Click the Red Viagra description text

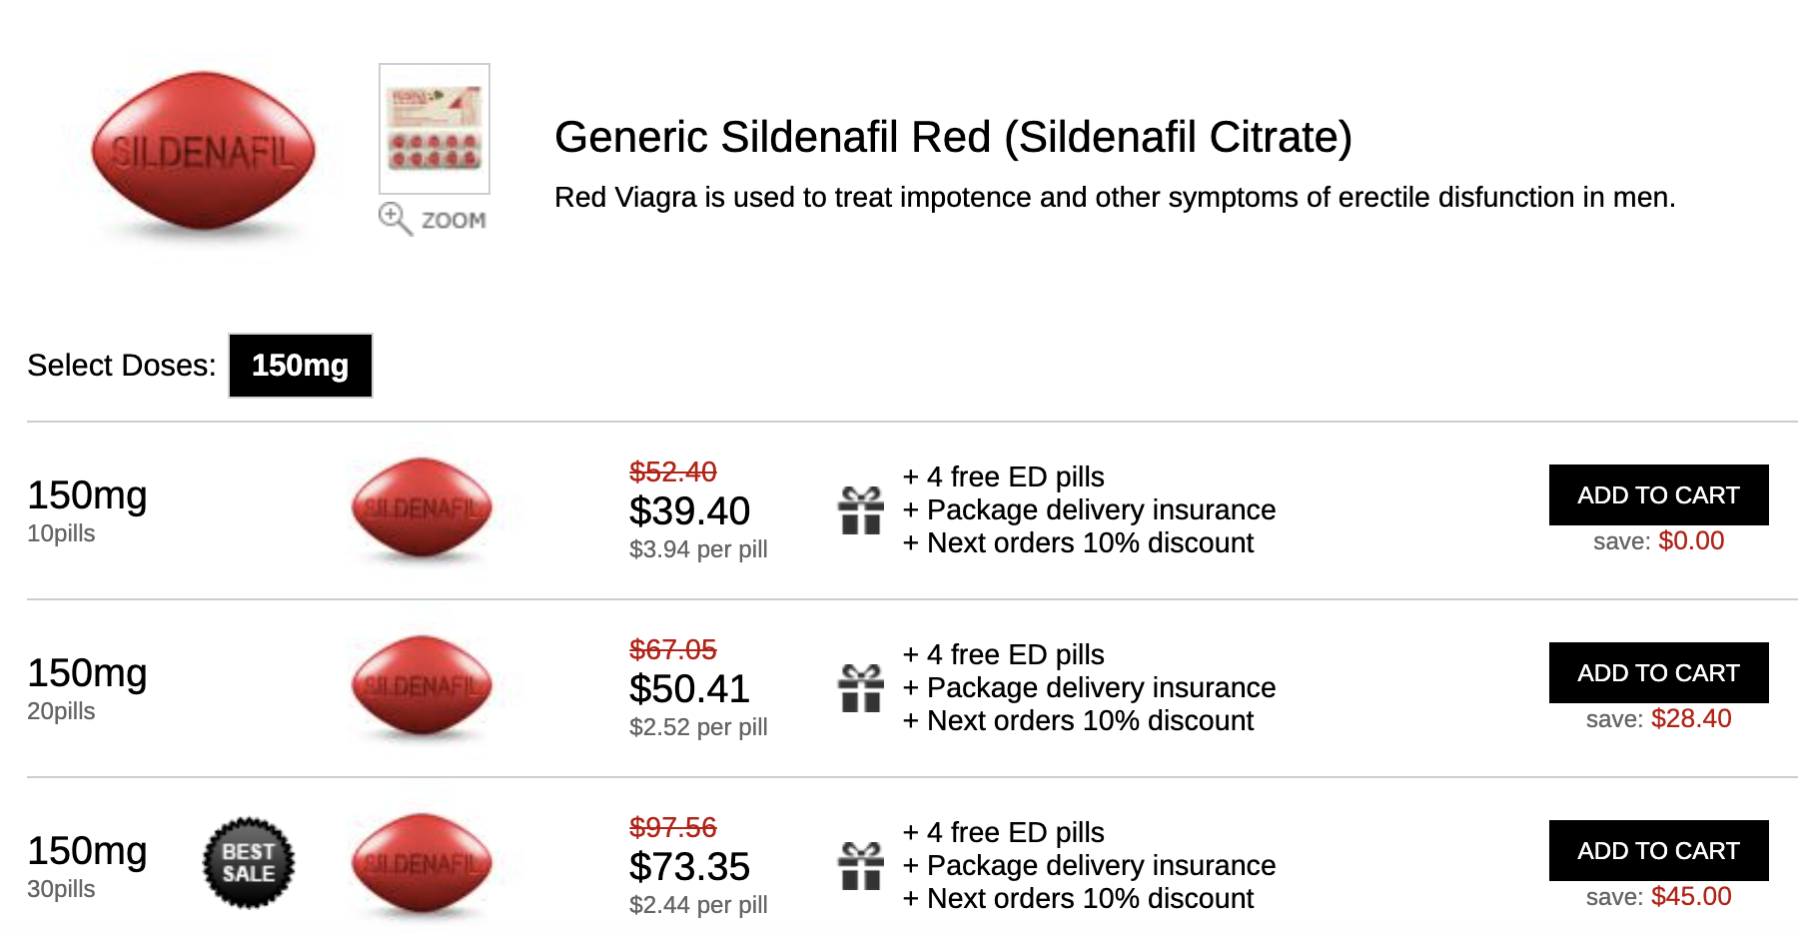(1116, 197)
